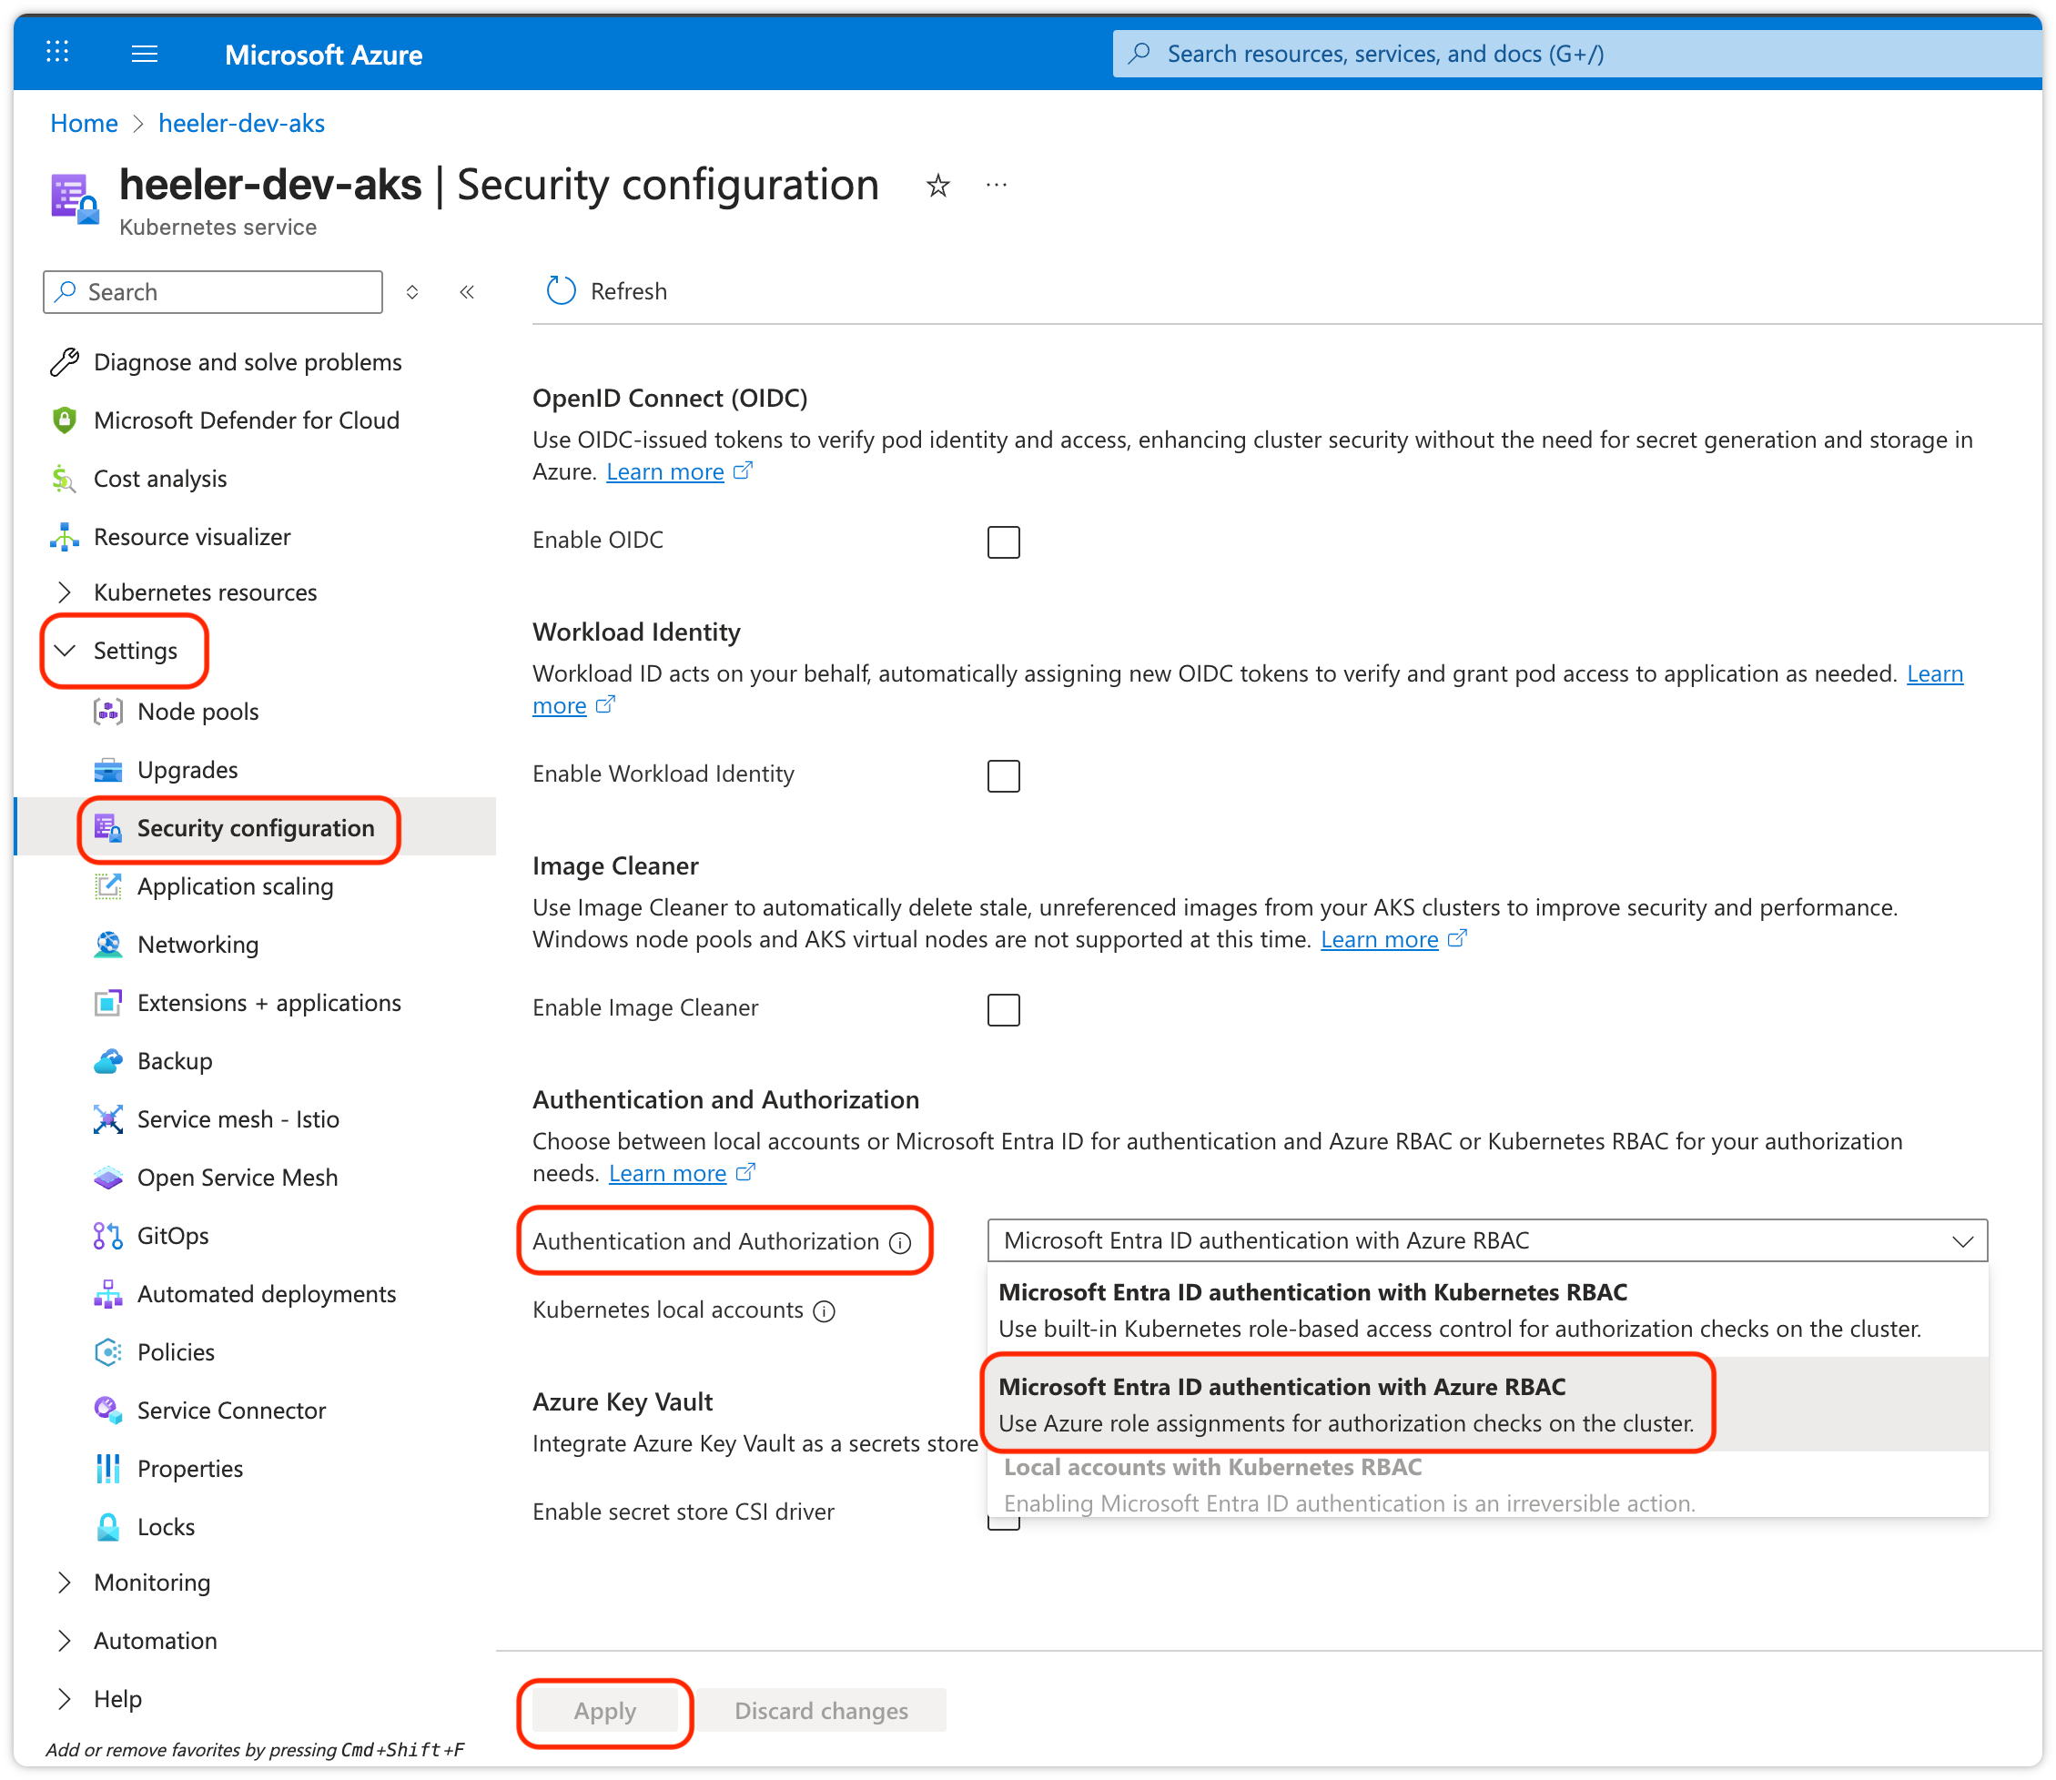The height and width of the screenshot is (1780, 2056).
Task: Click info icon beside Kubernetes local accounts
Action: pyautogui.click(x=825, y=1311)
